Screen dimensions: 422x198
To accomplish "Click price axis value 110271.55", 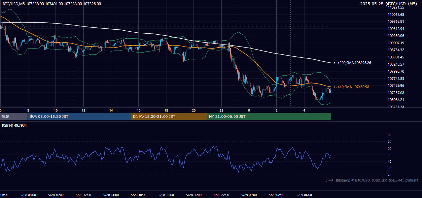I will [397, 7].
